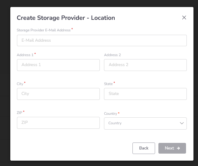Click the Country field label
198x166 pixels.
point(111,114)
